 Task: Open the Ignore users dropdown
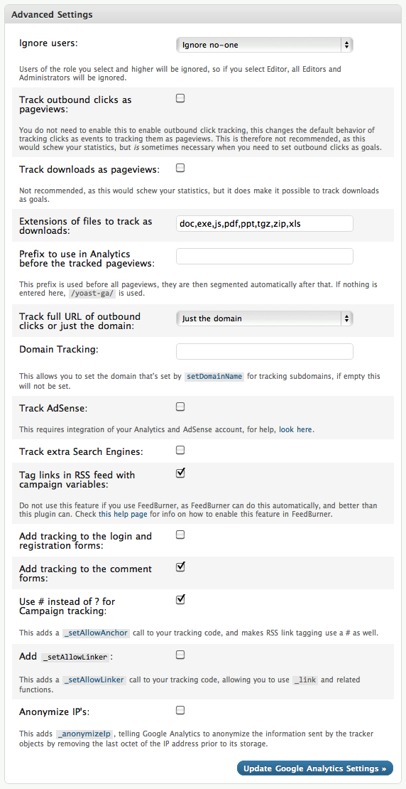[264, 45]
